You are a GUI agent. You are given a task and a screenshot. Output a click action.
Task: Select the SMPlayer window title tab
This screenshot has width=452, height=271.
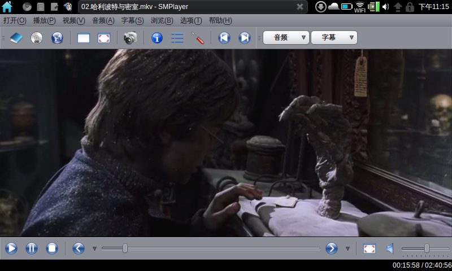tap(193, 7)
